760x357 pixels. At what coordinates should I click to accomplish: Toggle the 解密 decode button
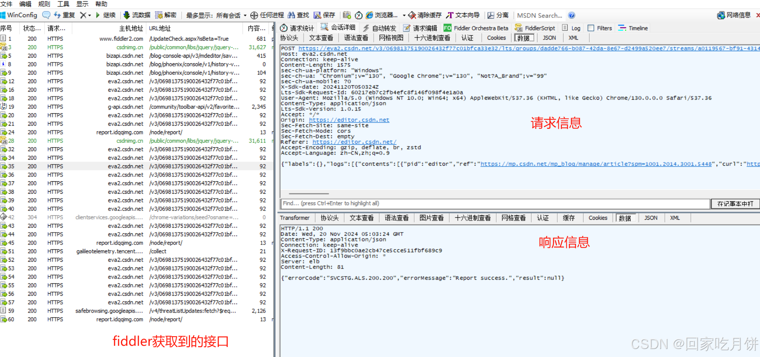coord(166,15)
